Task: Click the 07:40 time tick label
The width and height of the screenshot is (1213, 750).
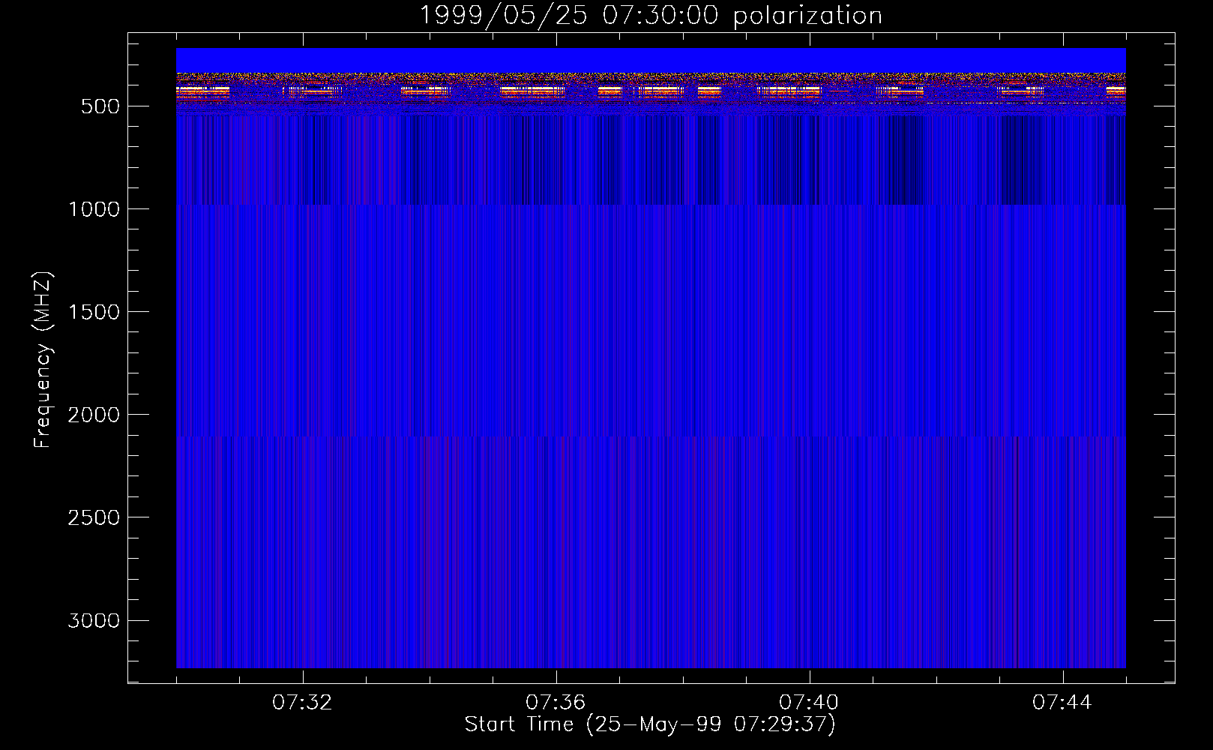Action: tap(809, 703)
